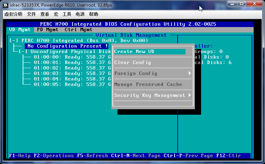Select physical disk 01:00:00

[72, 57]
